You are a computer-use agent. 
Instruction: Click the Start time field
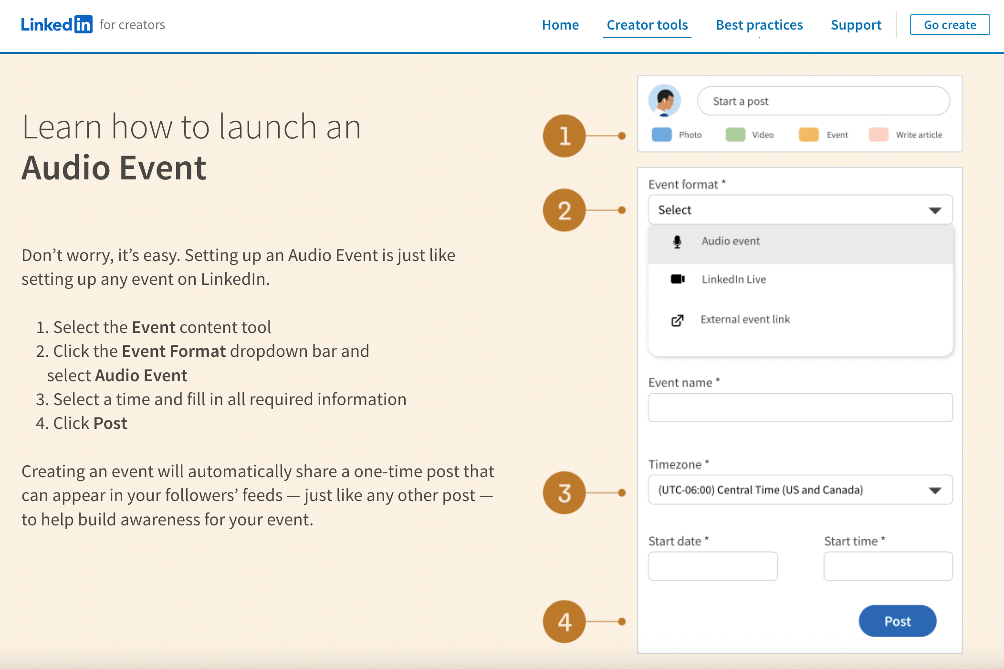888,566
